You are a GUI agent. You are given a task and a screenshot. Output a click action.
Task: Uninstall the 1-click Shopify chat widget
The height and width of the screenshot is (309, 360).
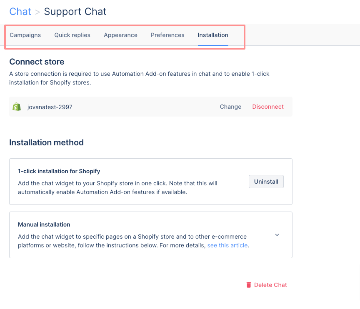point(266,182)
